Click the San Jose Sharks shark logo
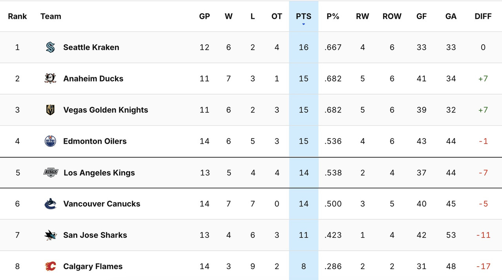This screenshot has width=502, height=280. click(50, 235)
